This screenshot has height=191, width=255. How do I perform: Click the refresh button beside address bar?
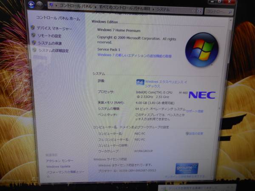[199, 11]
